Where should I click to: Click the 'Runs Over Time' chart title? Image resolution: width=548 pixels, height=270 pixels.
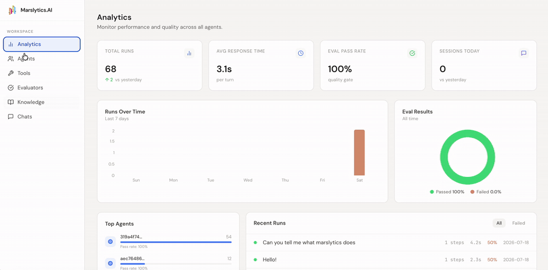click(125, 112)
